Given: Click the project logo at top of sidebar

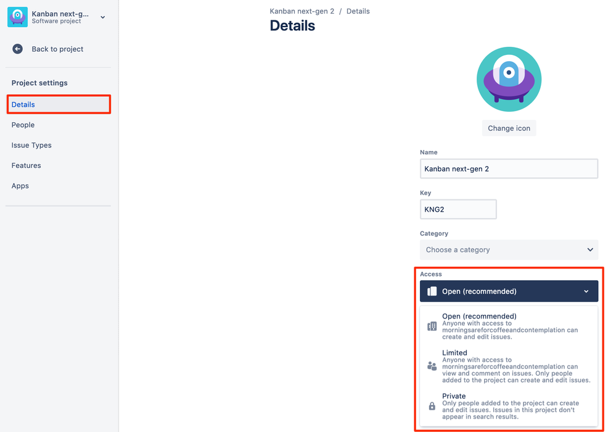Looking at the screenshot, I should point(17,17).
